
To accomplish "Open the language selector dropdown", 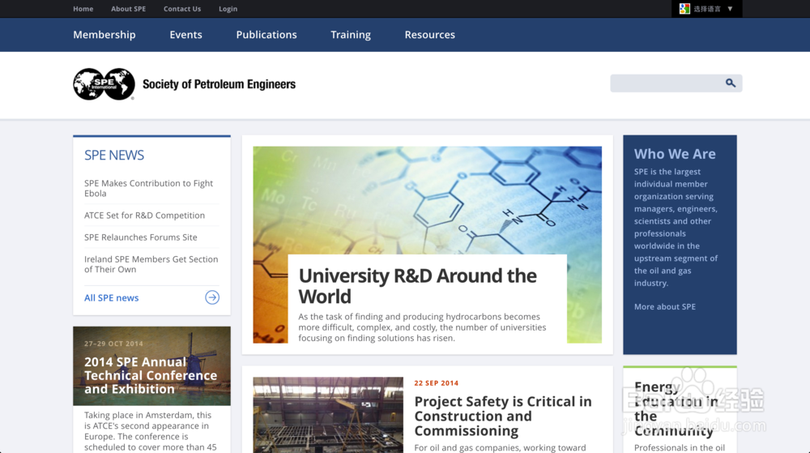I will click(706, 9).
